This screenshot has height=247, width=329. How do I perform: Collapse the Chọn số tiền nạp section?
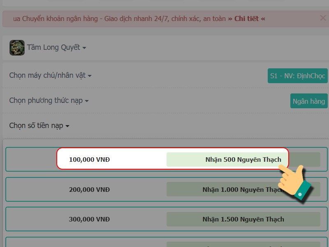[x=39, y=126]
